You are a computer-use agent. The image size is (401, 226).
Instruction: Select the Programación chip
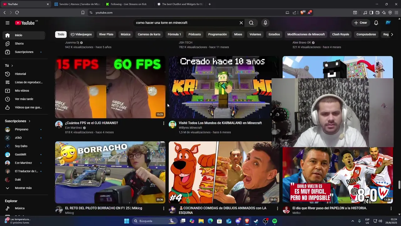[x=217, y=35]
